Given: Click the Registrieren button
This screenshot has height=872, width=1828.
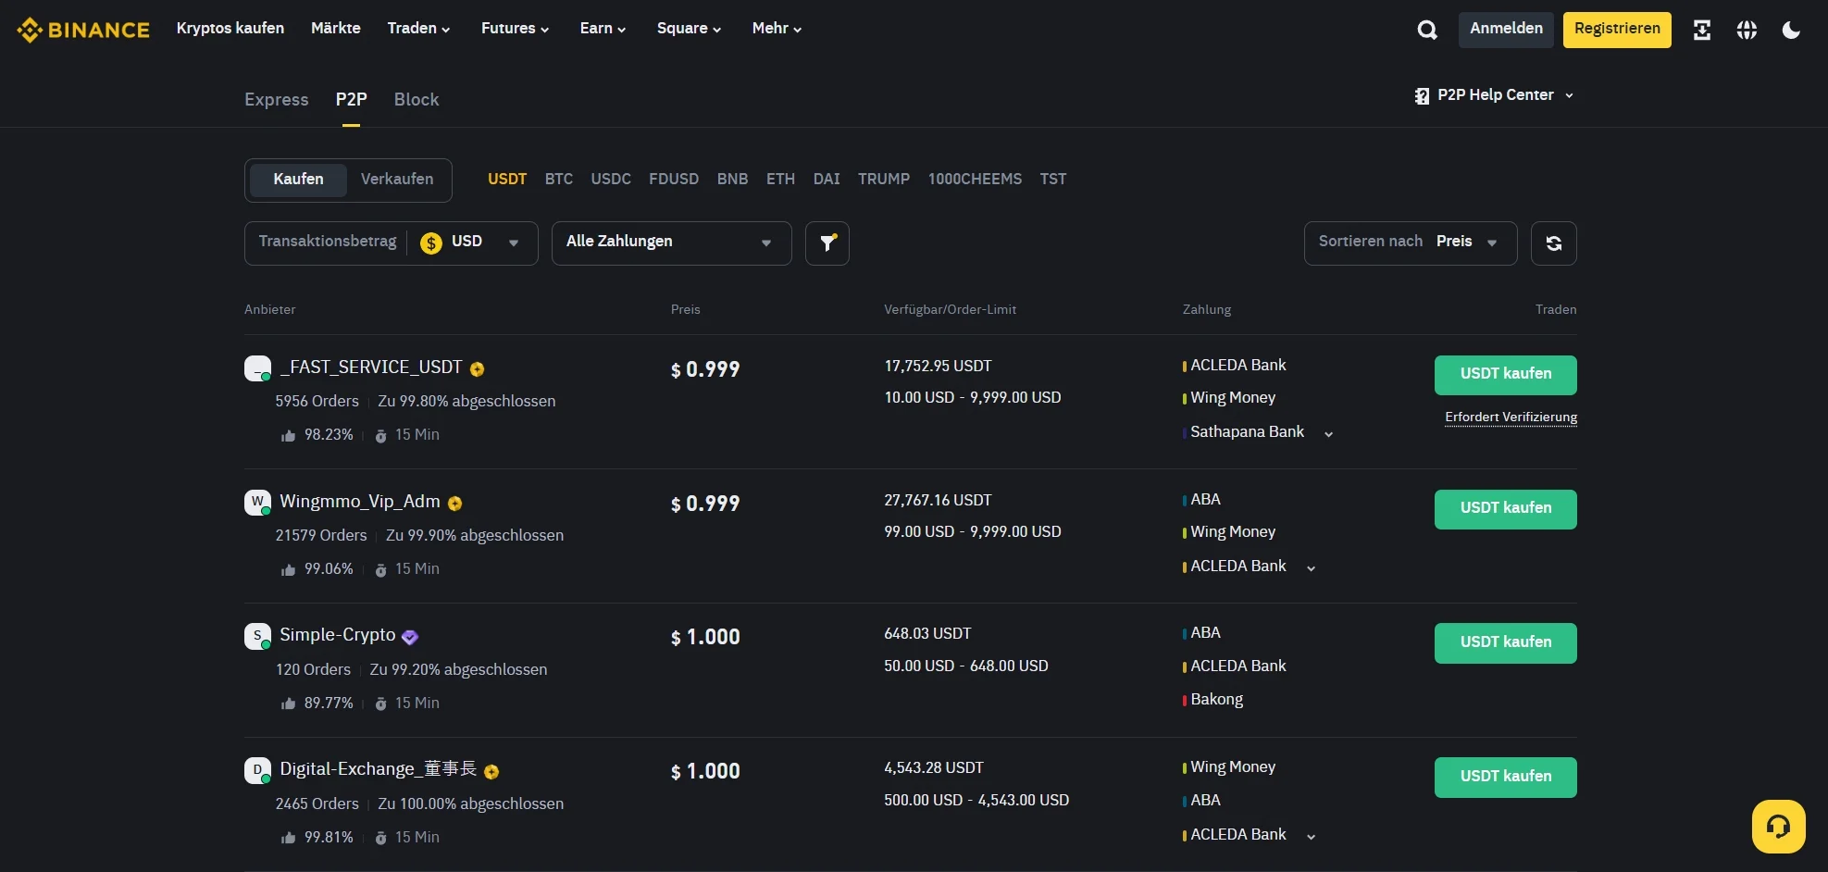Looking at the screenshot, I should [1617, 30].
